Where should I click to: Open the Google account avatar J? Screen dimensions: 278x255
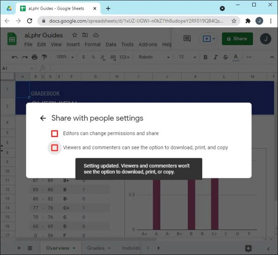coord(266,39)
